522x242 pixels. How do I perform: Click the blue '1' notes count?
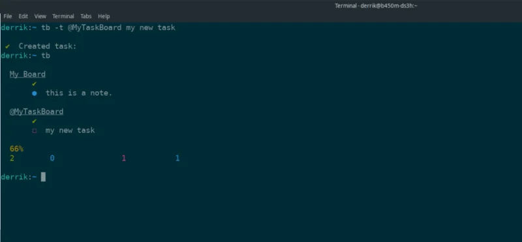coord(177,158)
